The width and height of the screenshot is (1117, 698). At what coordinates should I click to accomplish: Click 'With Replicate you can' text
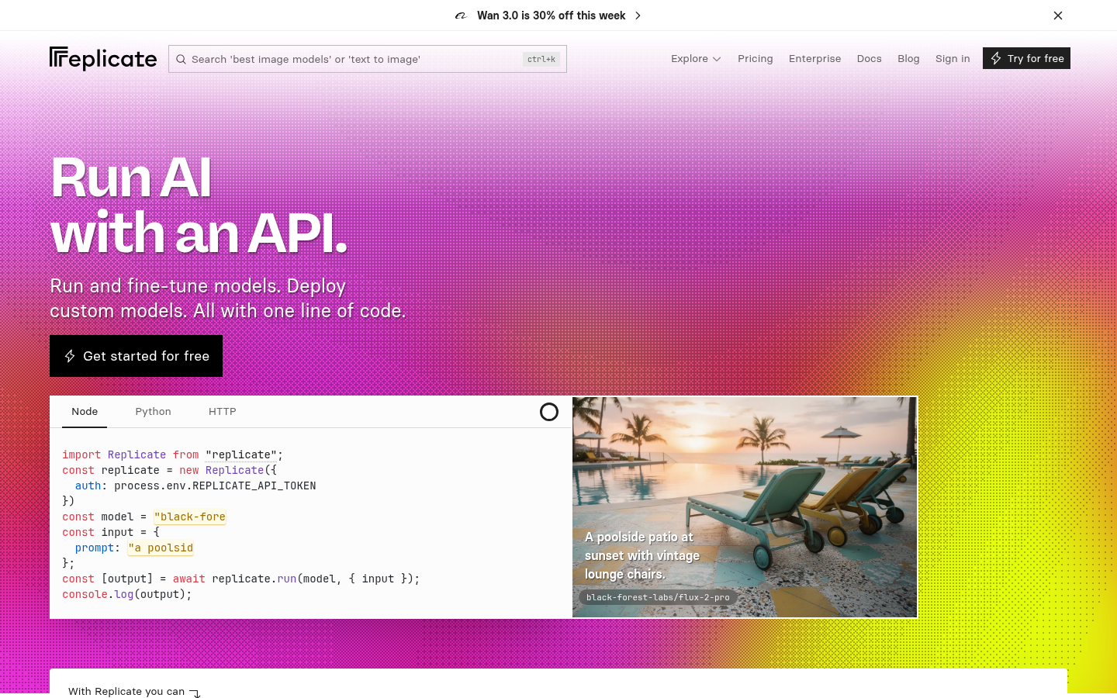[126, 691]
